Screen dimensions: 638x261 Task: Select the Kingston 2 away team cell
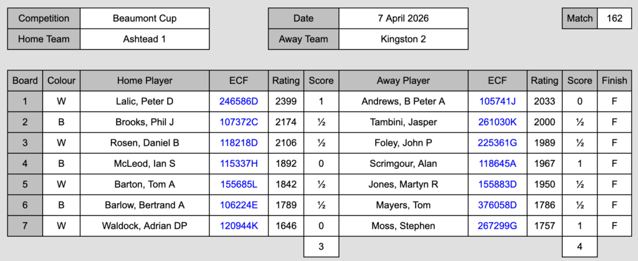tap(404, 39)
